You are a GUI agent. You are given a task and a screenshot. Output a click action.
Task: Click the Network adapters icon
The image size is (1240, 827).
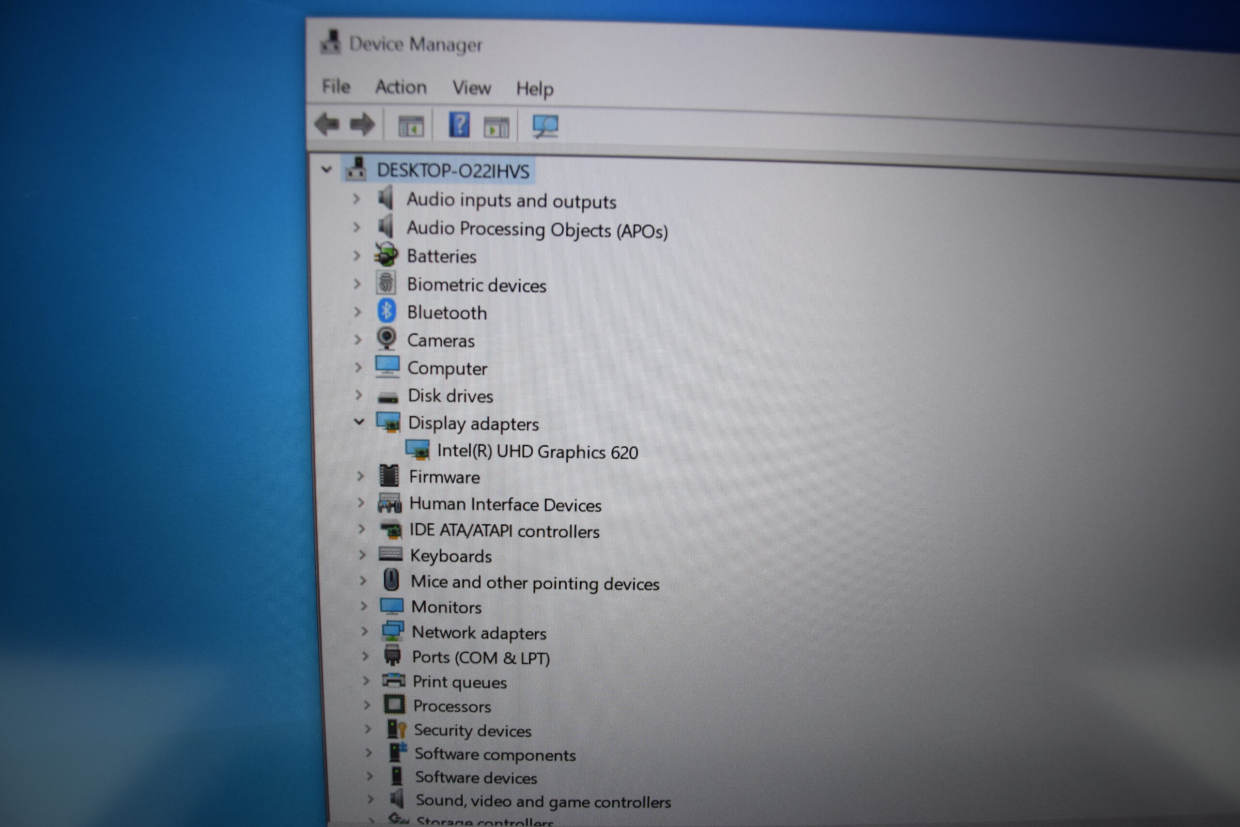(x=393, y=631)
